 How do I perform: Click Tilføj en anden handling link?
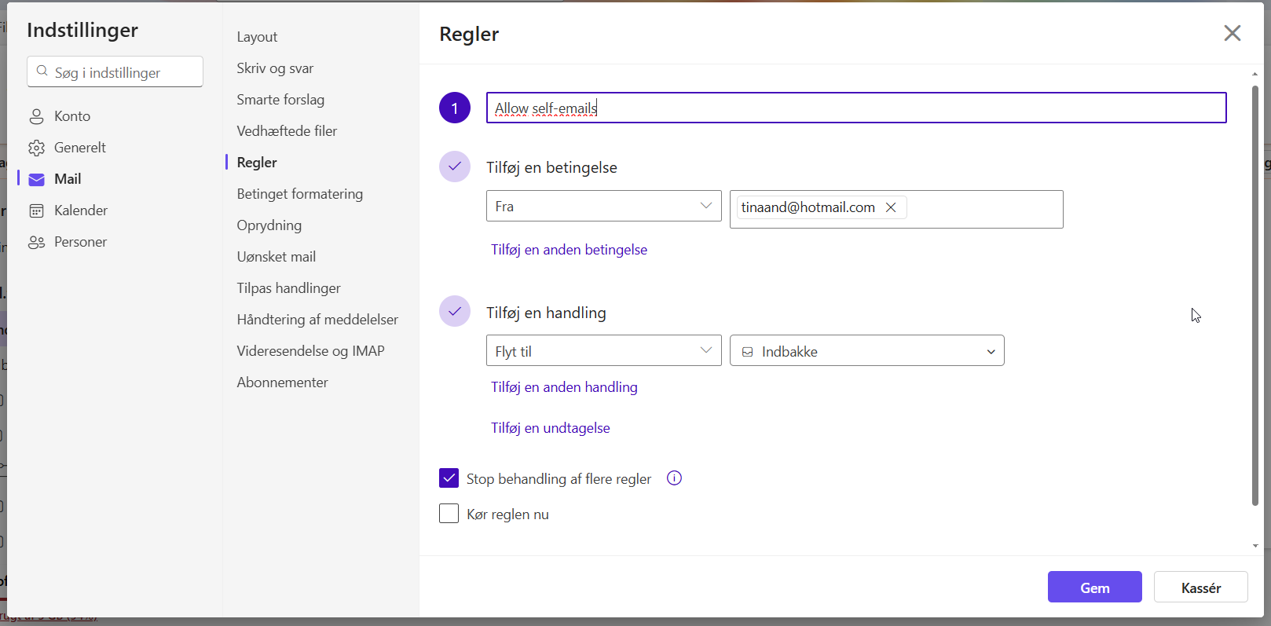coord(564,387)
